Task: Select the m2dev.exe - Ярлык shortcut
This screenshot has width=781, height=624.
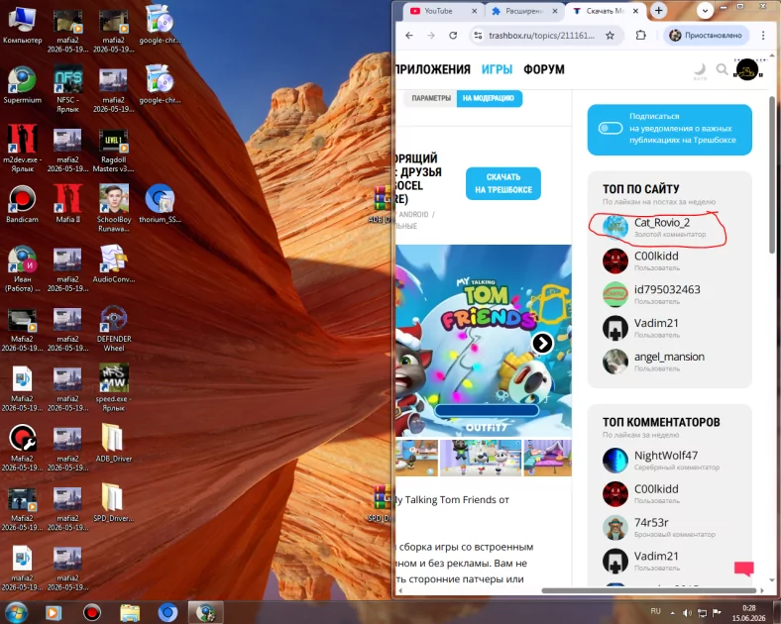Action: tap(22, 149)
